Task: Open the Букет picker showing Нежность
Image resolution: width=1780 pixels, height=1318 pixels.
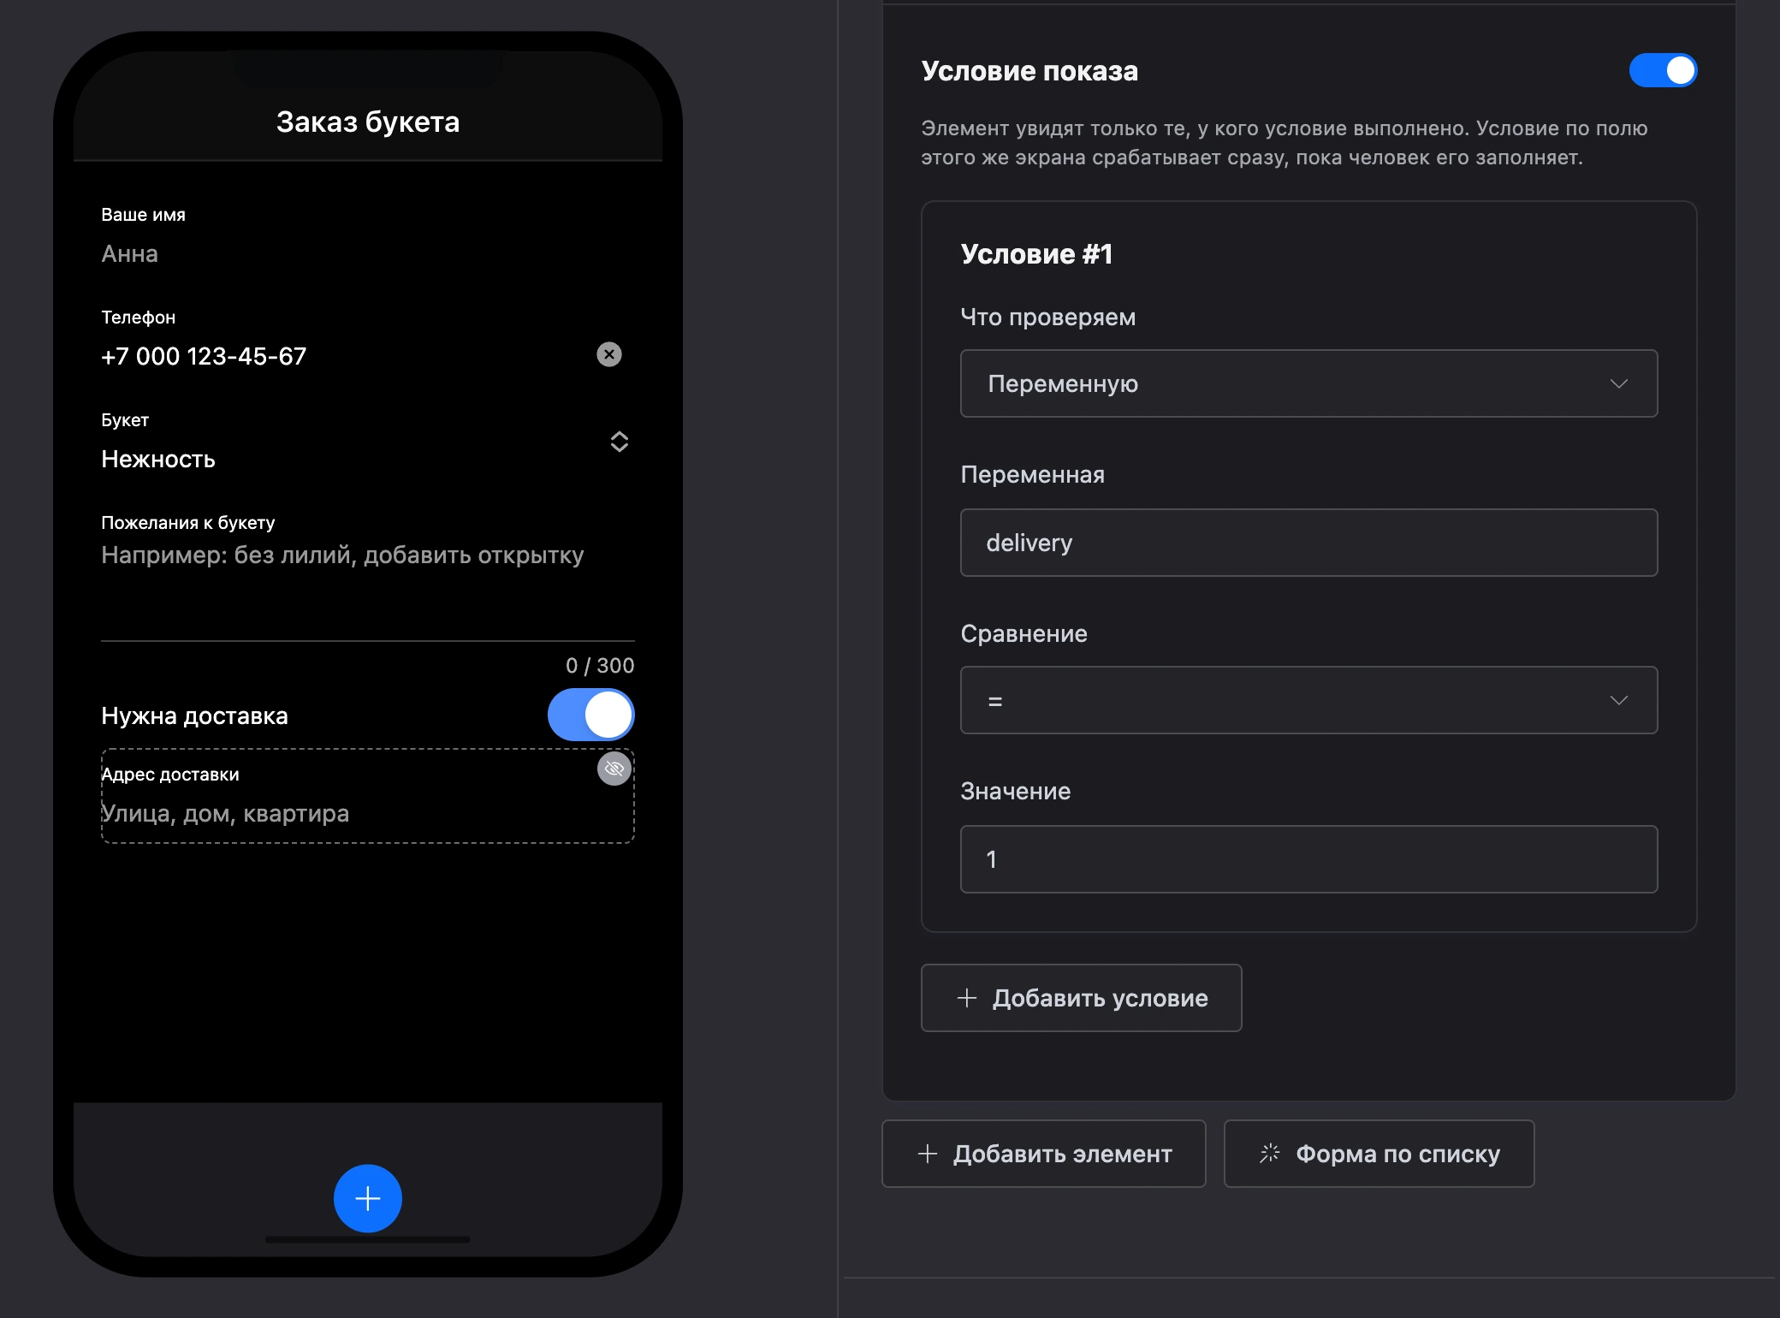Action: [368, 443]
